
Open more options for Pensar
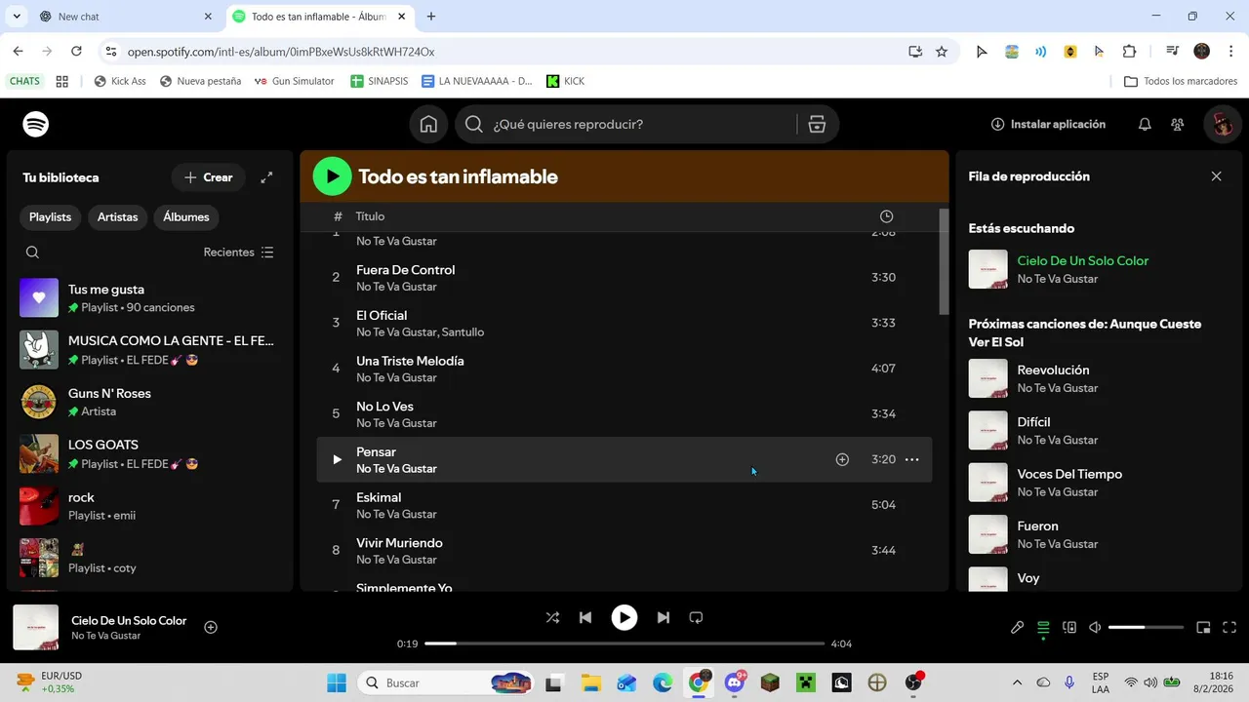pyautogui.click(x=911, y=459)
